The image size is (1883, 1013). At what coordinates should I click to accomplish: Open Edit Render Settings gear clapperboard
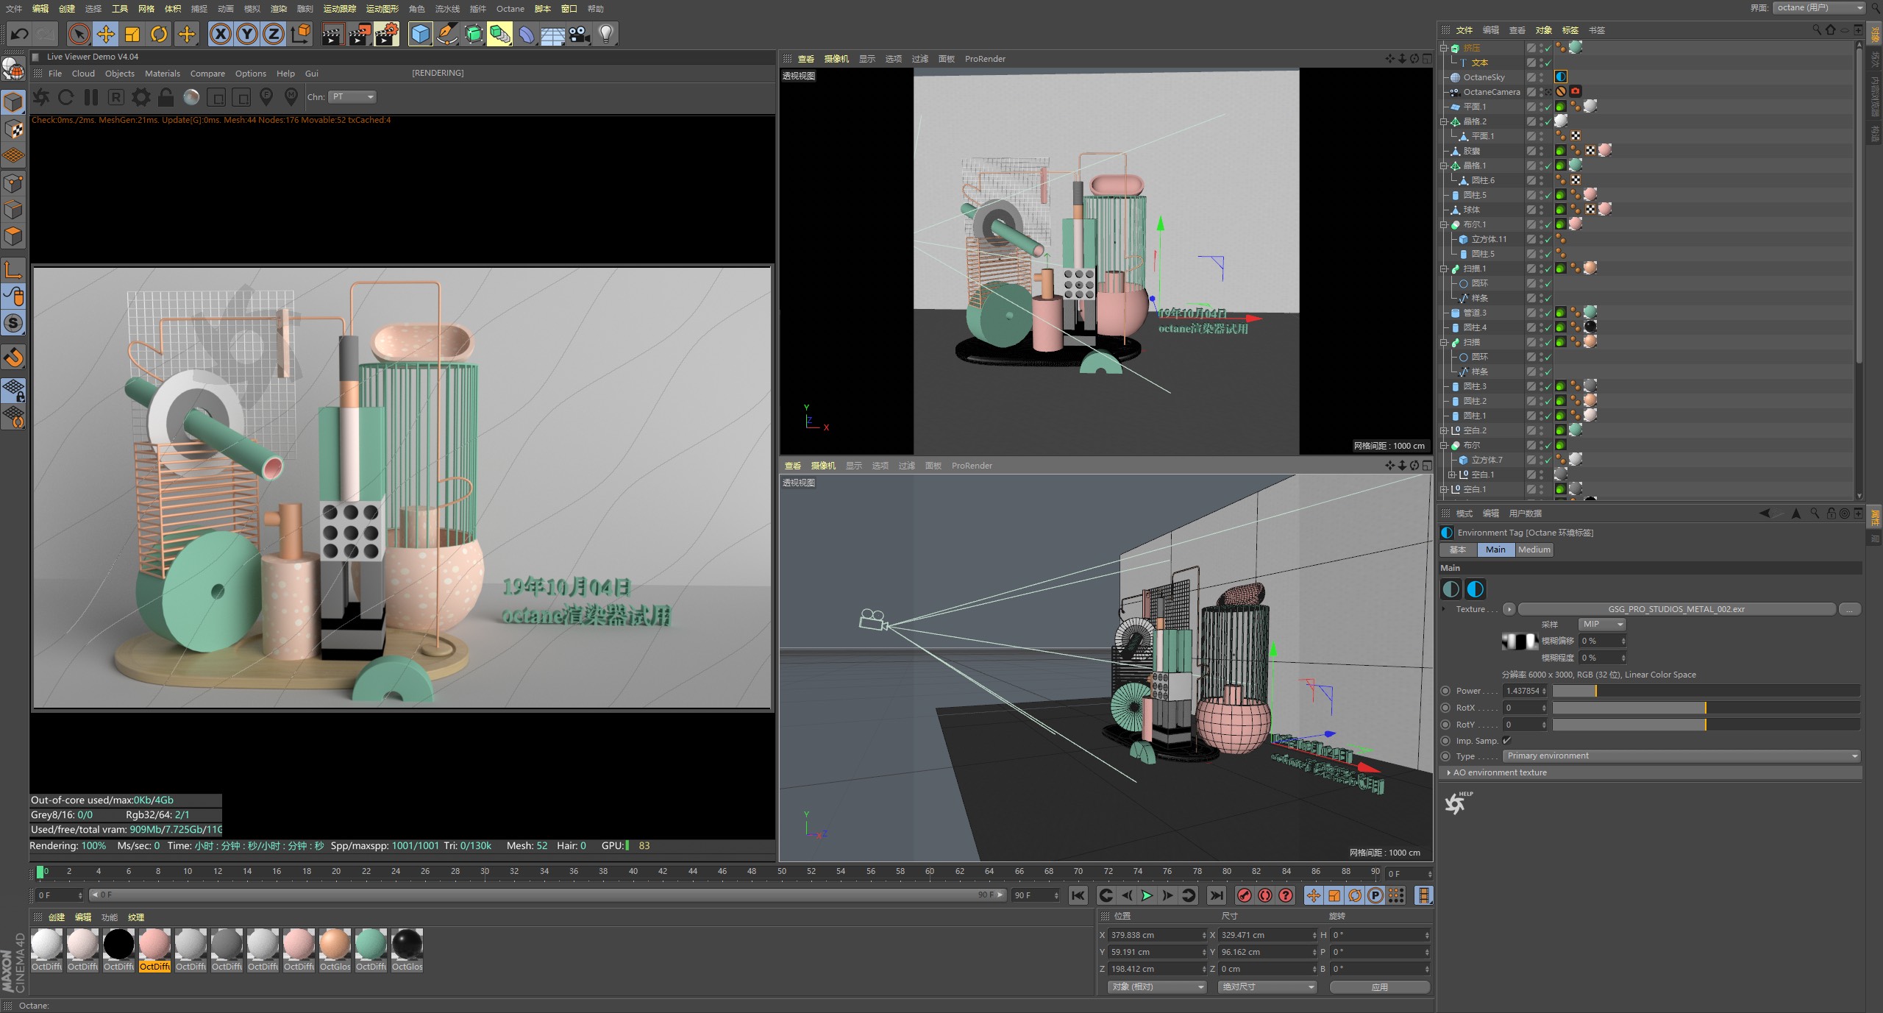pyautogui.click(x=387, y=34)
